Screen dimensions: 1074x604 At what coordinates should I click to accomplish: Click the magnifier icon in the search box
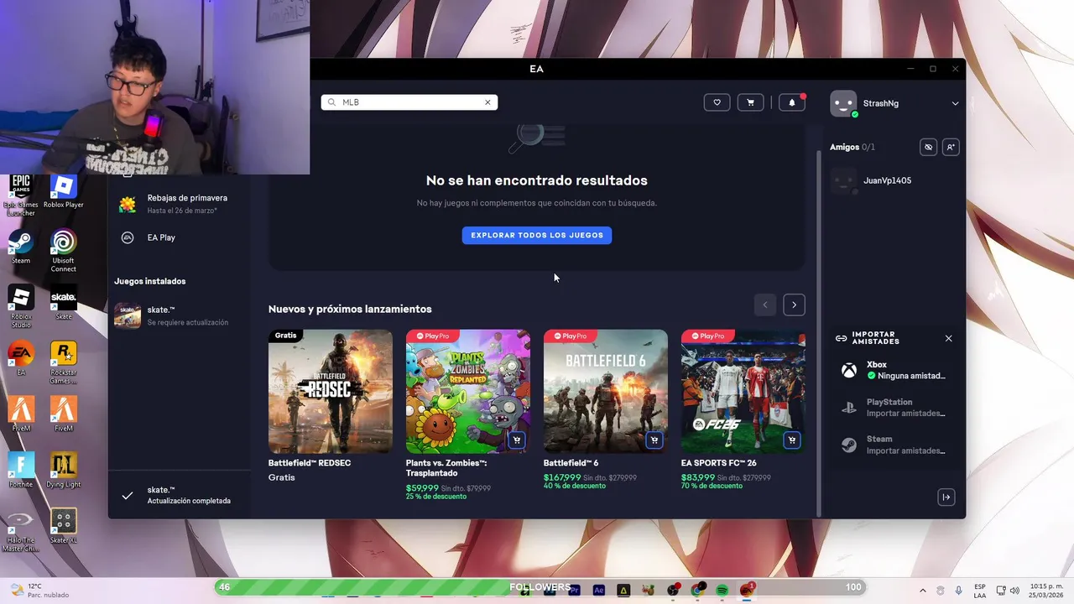(331, 102)
